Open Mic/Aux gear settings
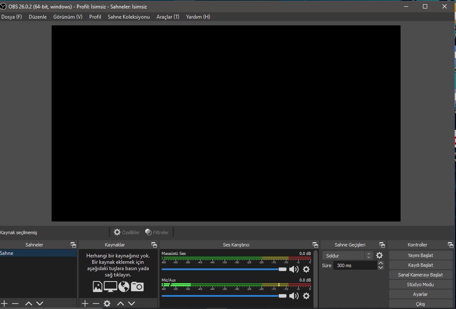This screenshot has width=456, height=309. coord(306,296)
